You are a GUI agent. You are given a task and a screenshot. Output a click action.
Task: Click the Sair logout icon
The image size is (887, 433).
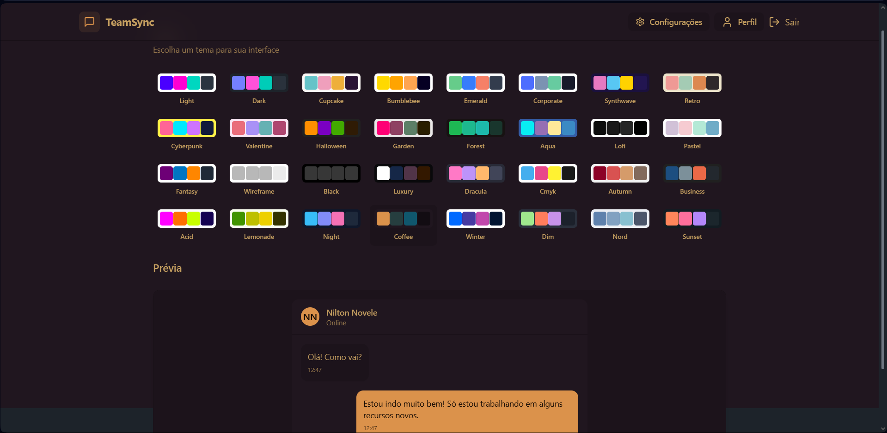(x=774, y=22)
